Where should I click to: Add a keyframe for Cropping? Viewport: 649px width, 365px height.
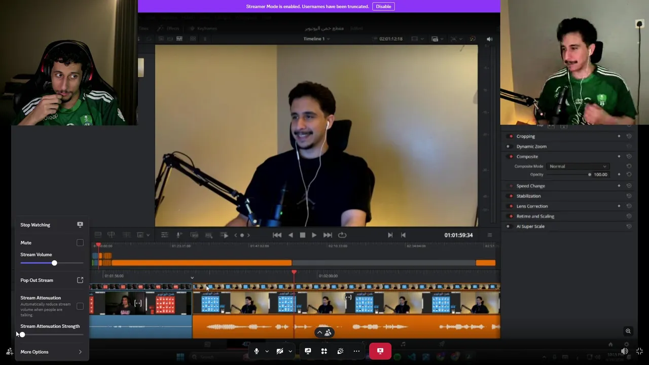click(x=619, y=136)
